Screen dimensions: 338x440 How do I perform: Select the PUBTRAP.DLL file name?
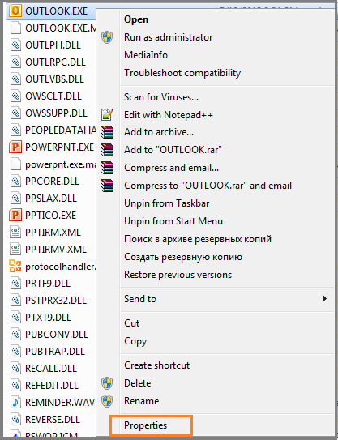(x=55, y=352)
